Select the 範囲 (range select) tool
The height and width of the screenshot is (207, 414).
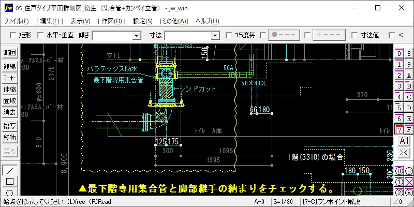pyautogui.click(x=10, y=53)
